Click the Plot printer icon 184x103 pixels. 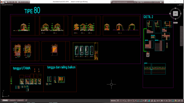pos(18,2)
